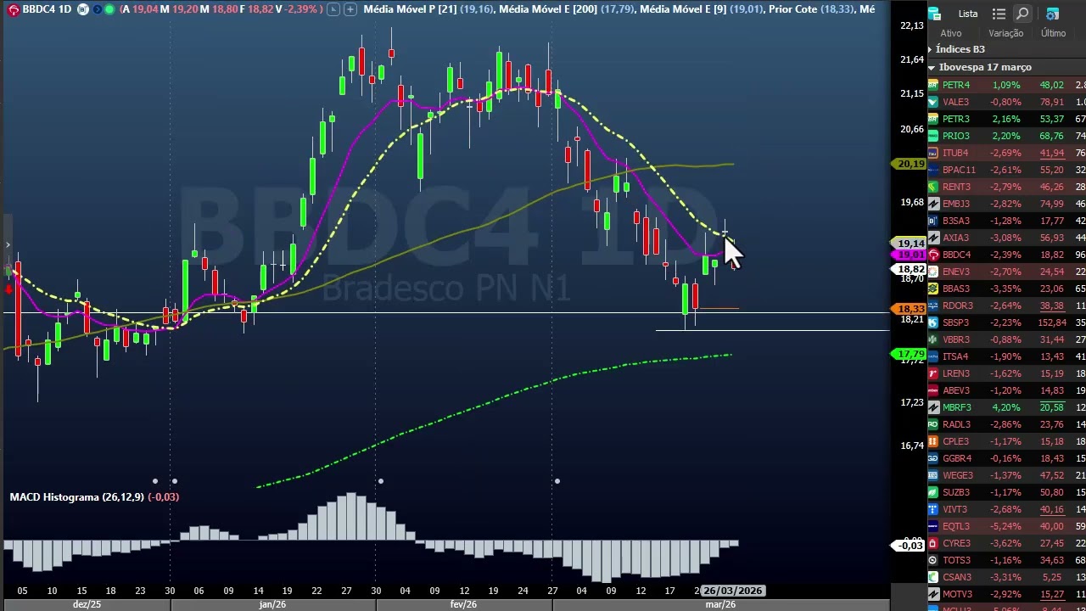Select the CSAN3 ticker row
This screenshot has width=1086, height=611.
pos(1006,577)
